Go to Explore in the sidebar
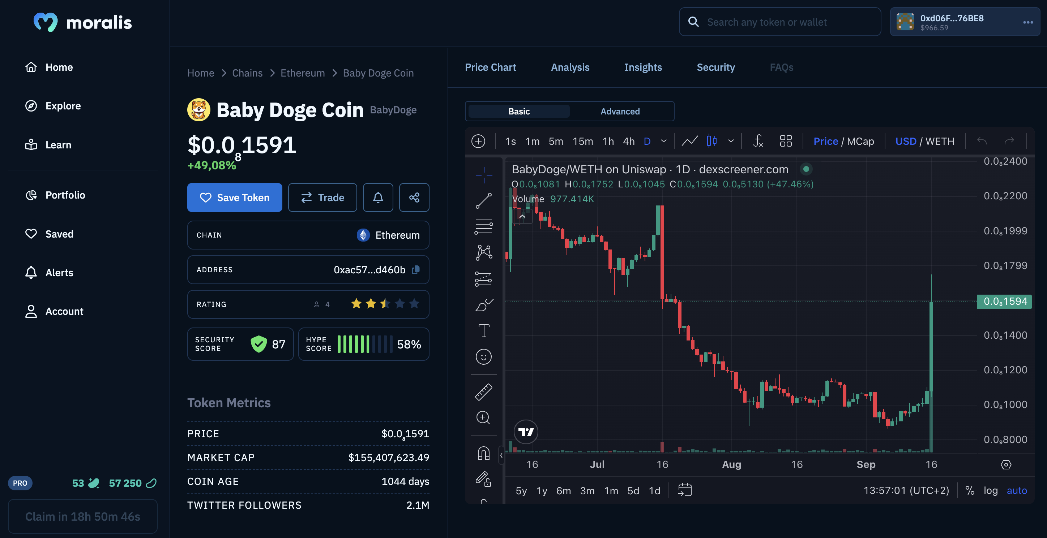This screenshot has width=1047, height=538. tap(53, 106)
